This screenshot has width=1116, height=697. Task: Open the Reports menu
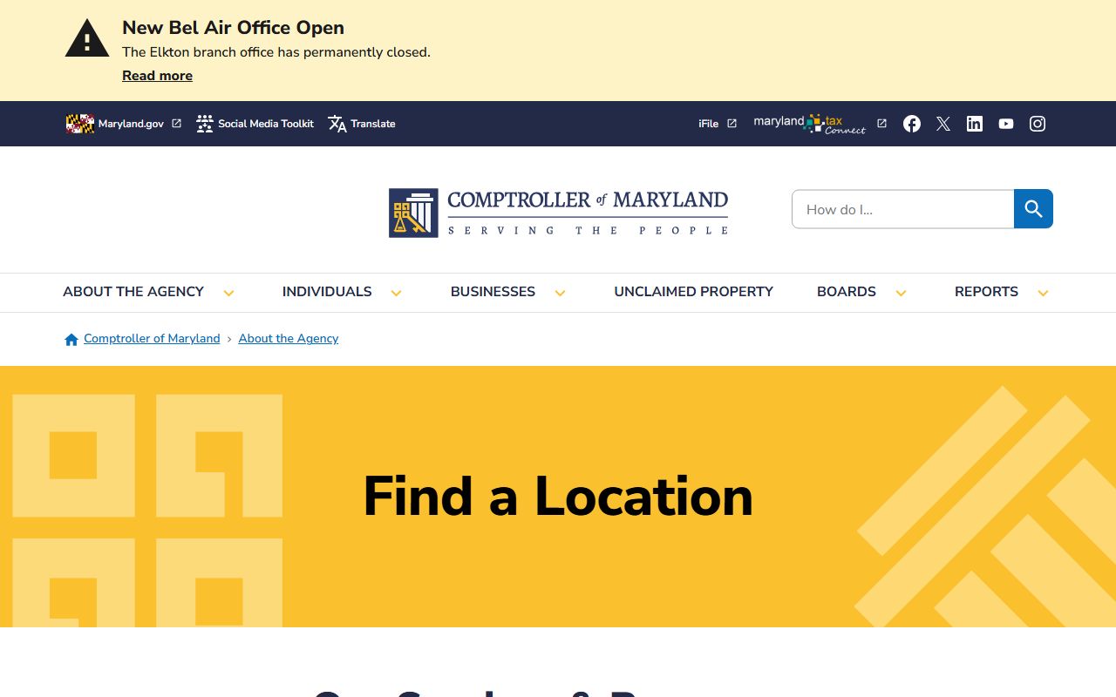point(986,292)
